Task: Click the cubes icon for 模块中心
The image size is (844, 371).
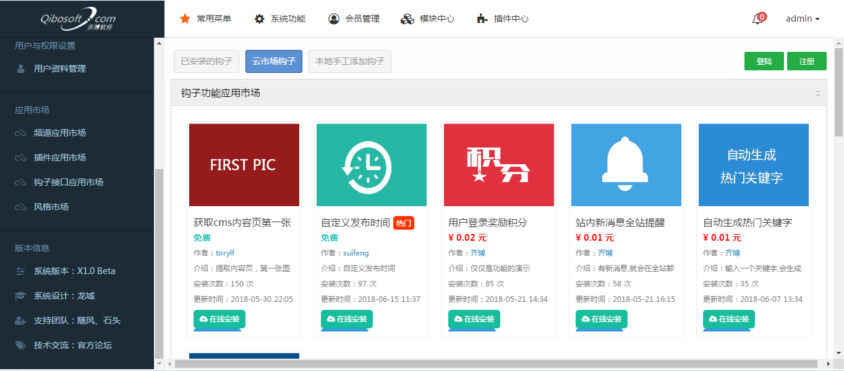Action: coord(407,19)
